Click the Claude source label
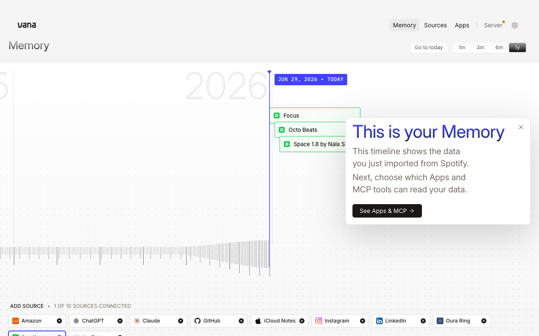Image resolution: width=539 pixels, height=336 pixels. point(151,321)
